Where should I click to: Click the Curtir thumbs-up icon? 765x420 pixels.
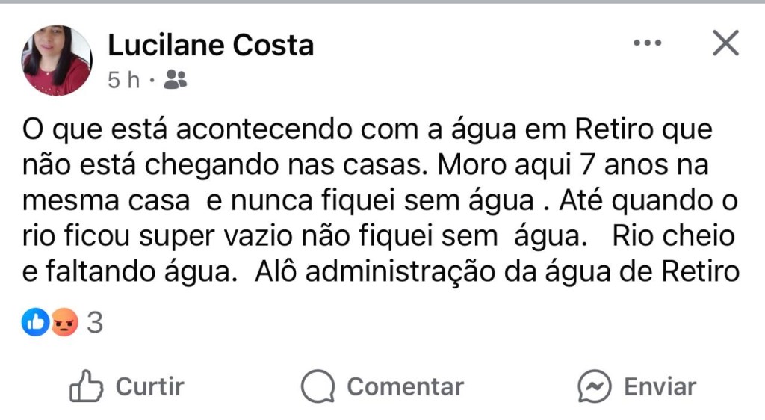click(85, 387)
